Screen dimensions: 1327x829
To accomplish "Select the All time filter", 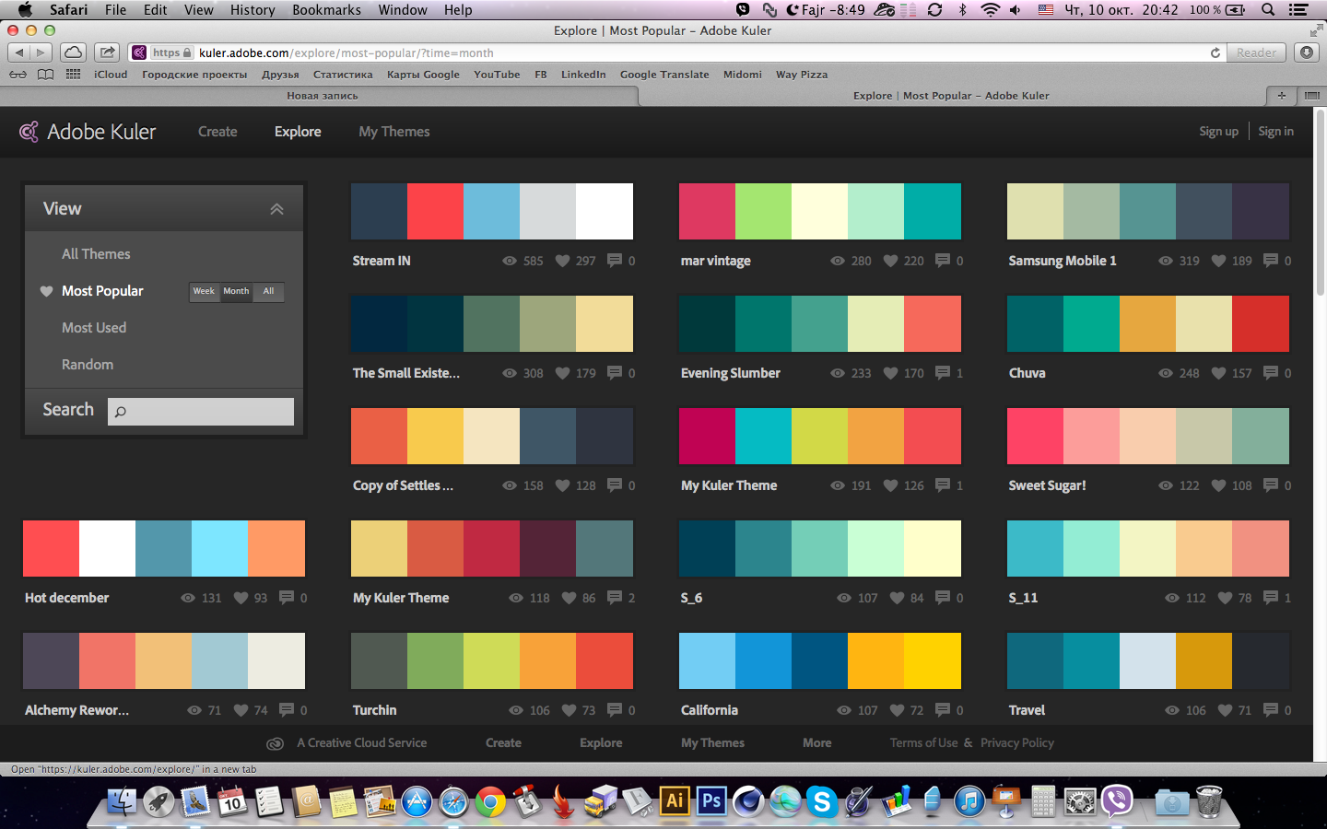I will 268,291.
